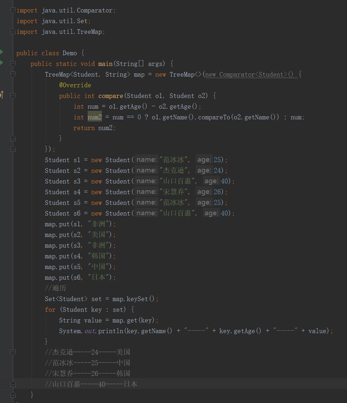Click o1.getAge() call
The image size is (347, 403).
pyautogui.click(x=128, y=107)
